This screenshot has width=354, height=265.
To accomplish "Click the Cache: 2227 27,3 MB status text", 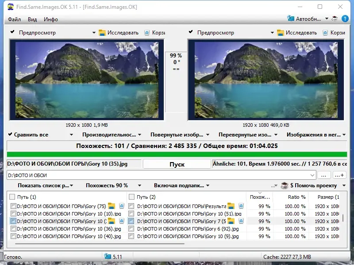I will pos(287,257).
